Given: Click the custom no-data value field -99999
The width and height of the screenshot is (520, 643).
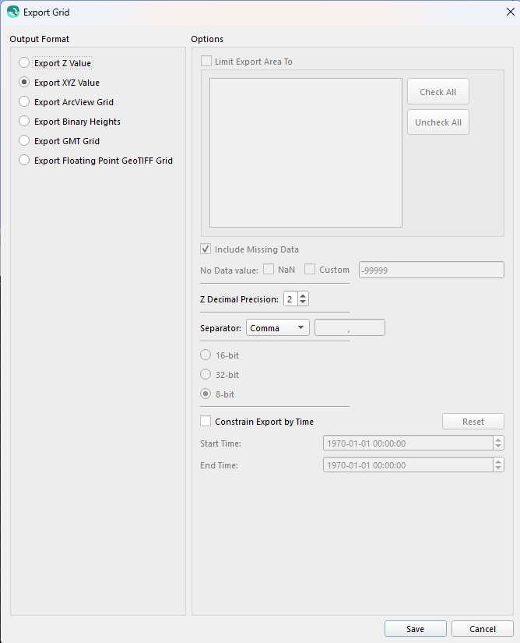Looking at the screenshot, I should (x=431, y=270).
